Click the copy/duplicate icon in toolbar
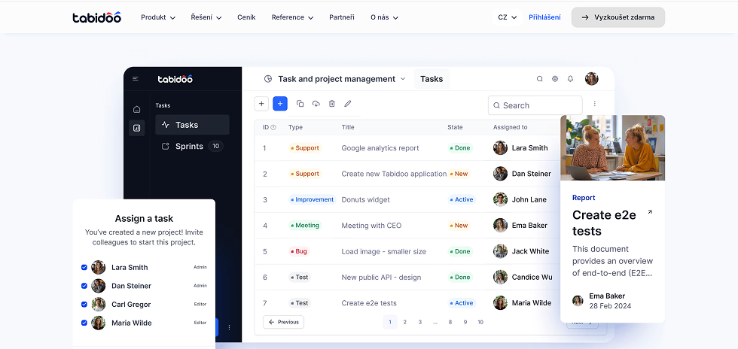738x349 pixels. tap(300, 104)
